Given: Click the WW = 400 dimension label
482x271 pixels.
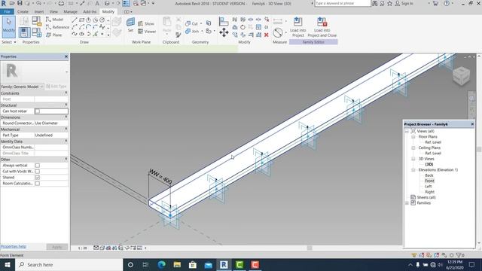Looking at the screenshot, I should coord(160,176).
